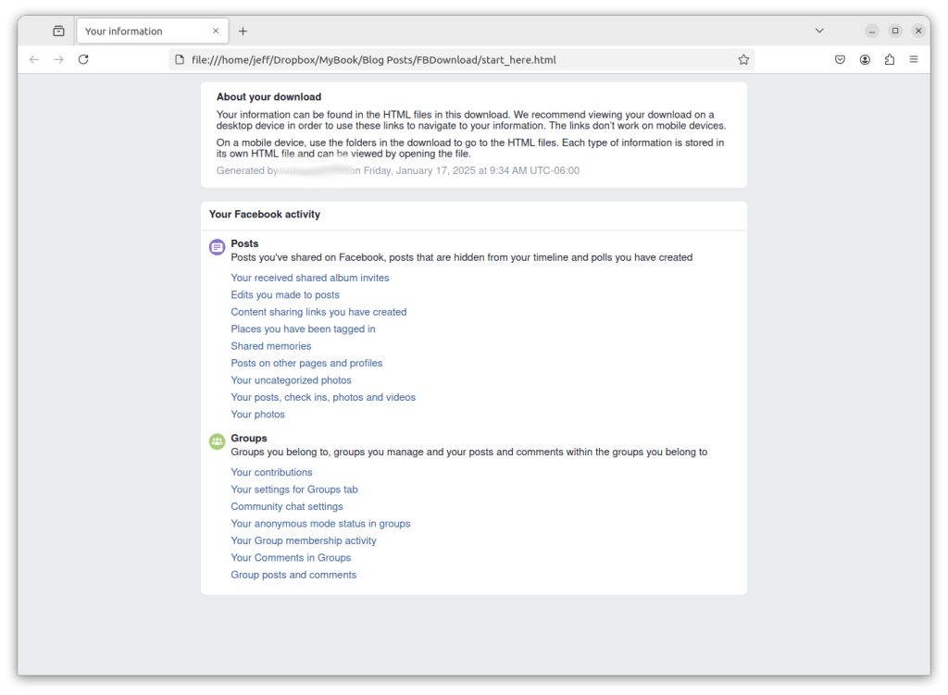948x695 pixels.
Task: Open a new tab with plus button
Action: 243,31
